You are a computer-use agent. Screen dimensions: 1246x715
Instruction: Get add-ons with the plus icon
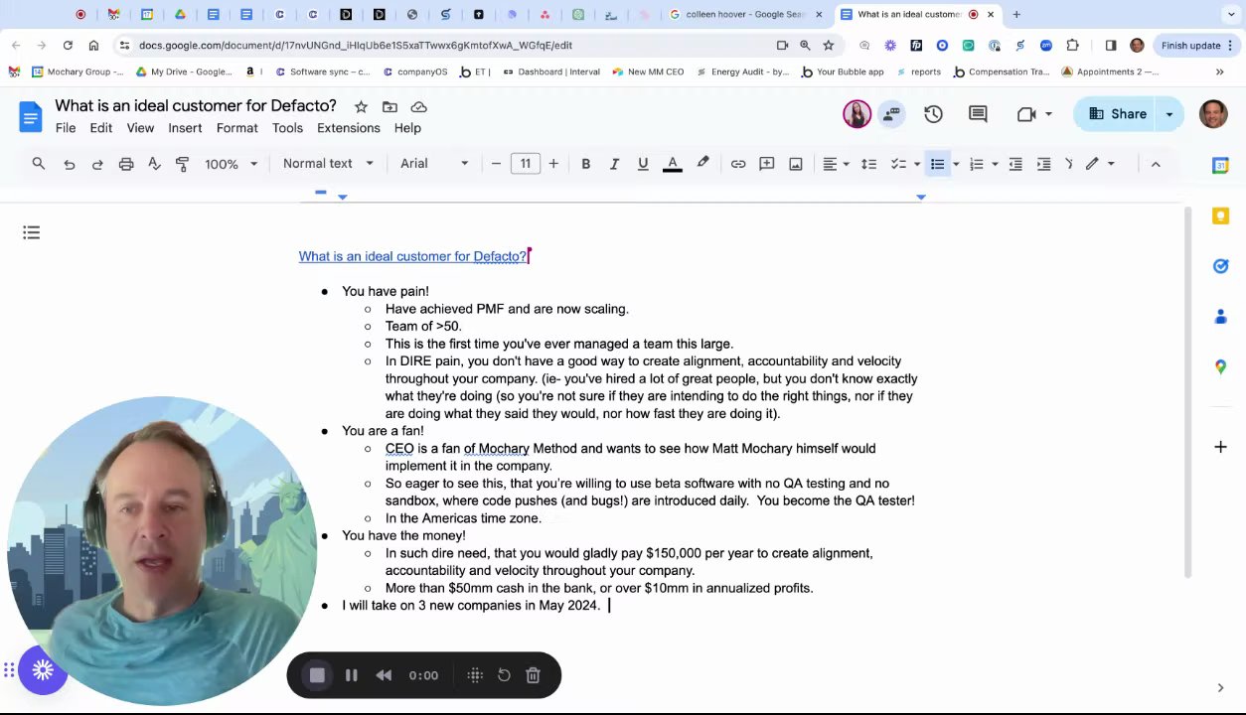1220,447
